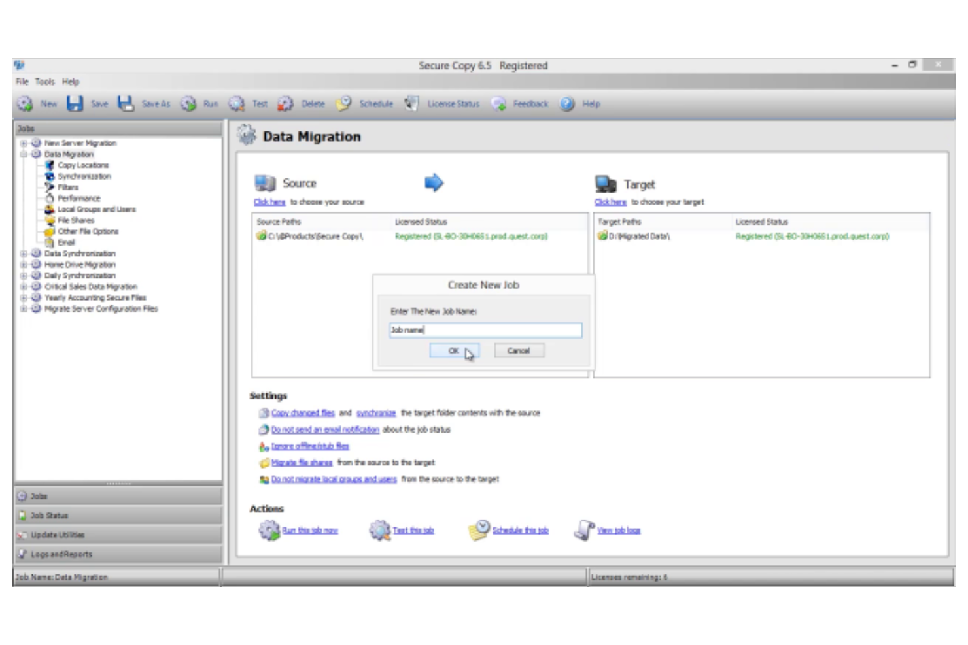
Task: Open the Logs and Reports panel
Action: [118, 554]
